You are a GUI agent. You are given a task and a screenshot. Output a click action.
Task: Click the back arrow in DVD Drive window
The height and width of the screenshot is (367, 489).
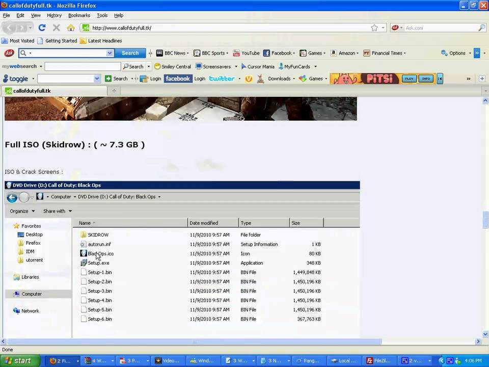tap(12, 198)
